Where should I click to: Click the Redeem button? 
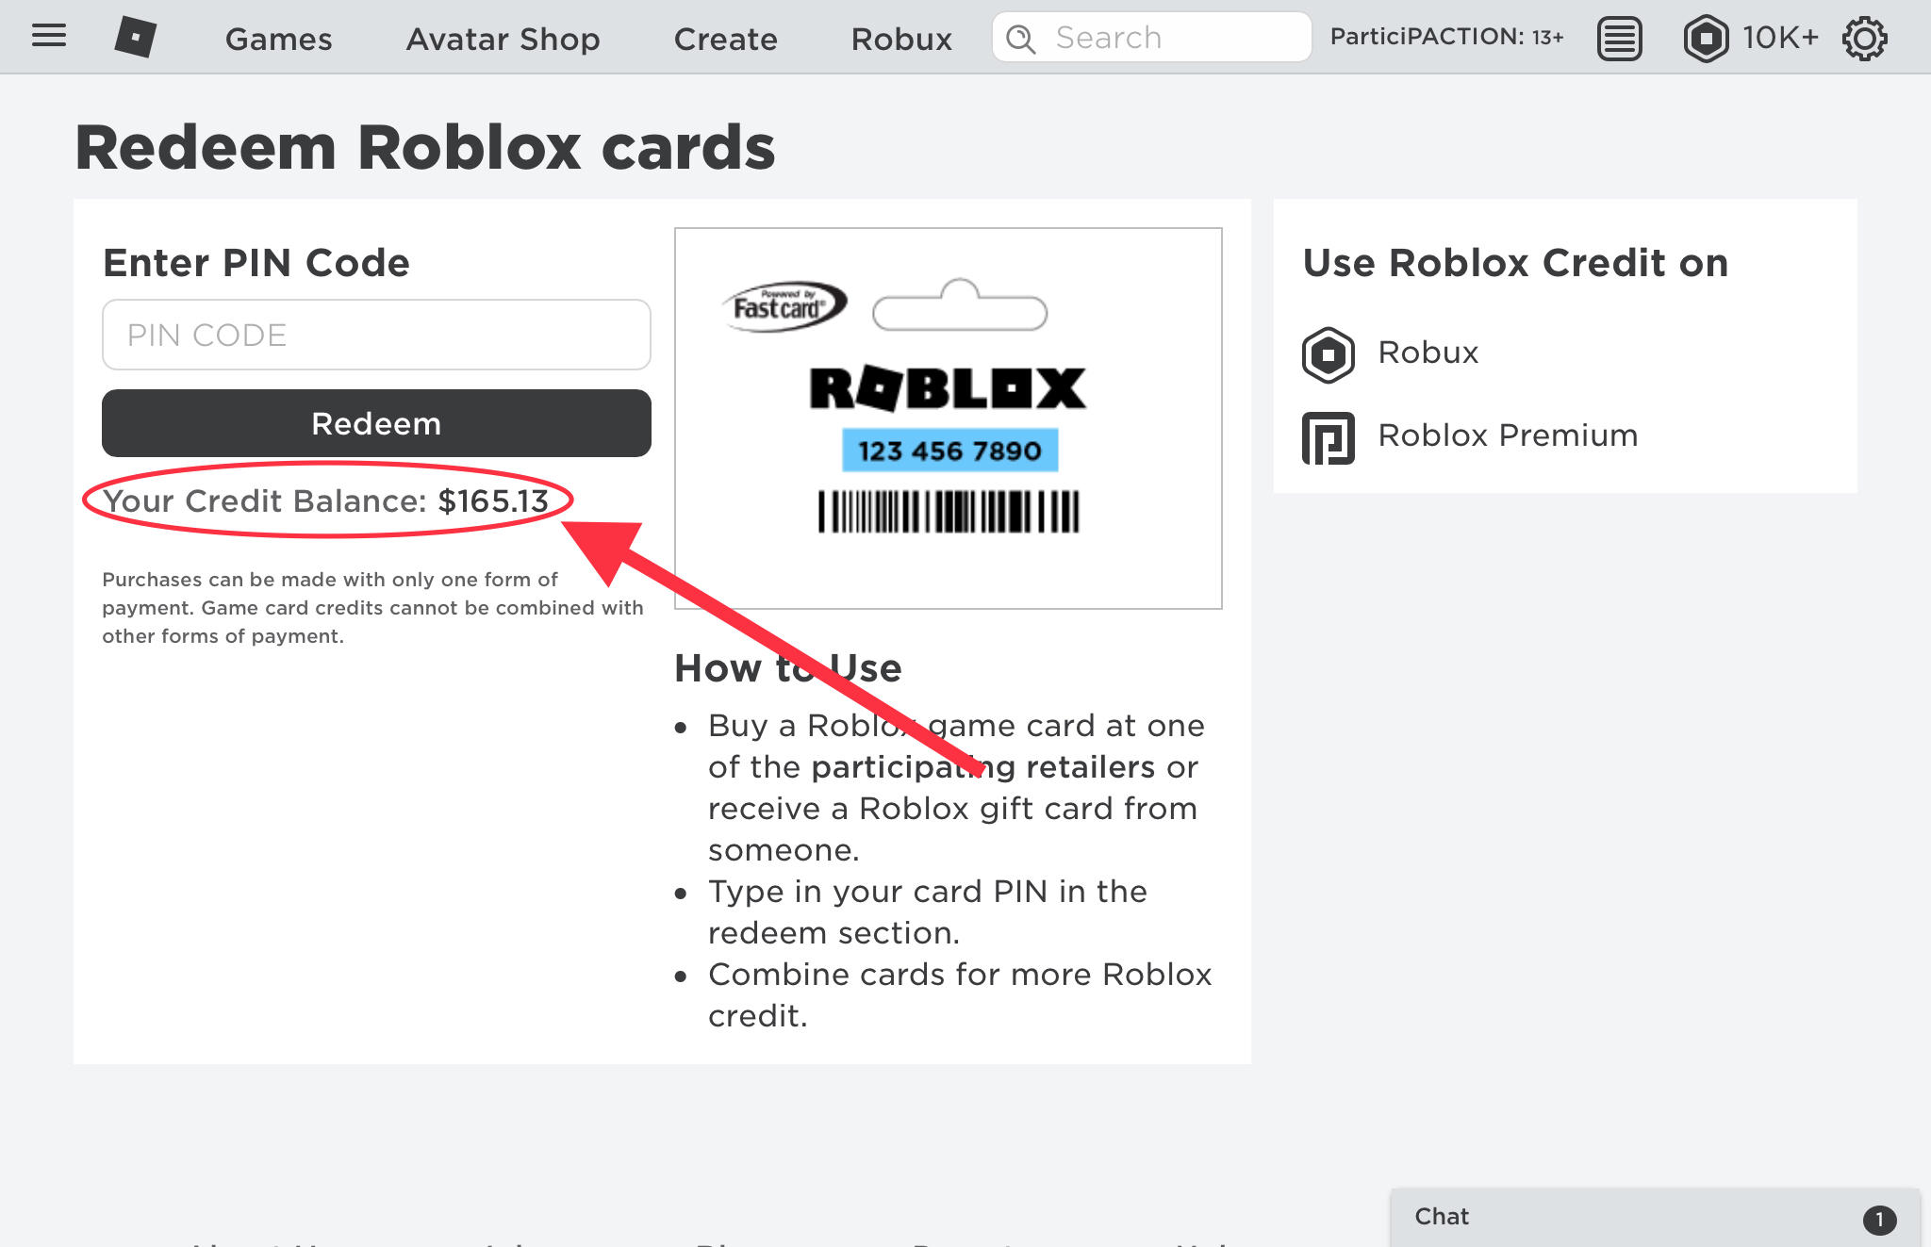click(376, 422)
